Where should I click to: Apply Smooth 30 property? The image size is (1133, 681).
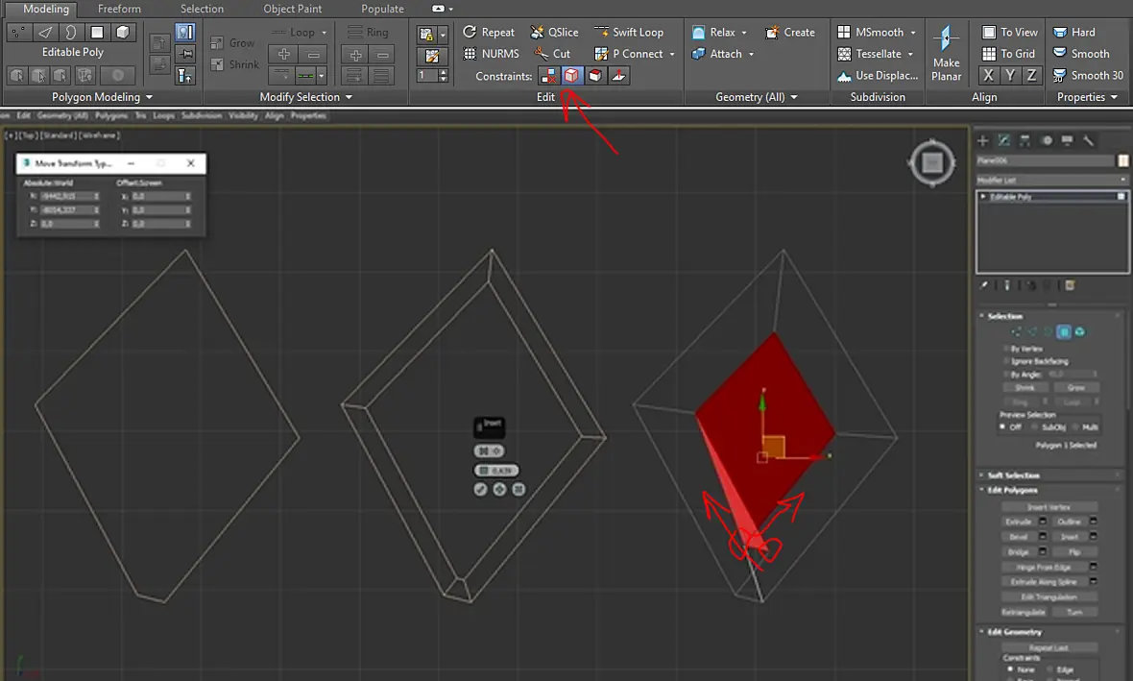point(1088,75)
